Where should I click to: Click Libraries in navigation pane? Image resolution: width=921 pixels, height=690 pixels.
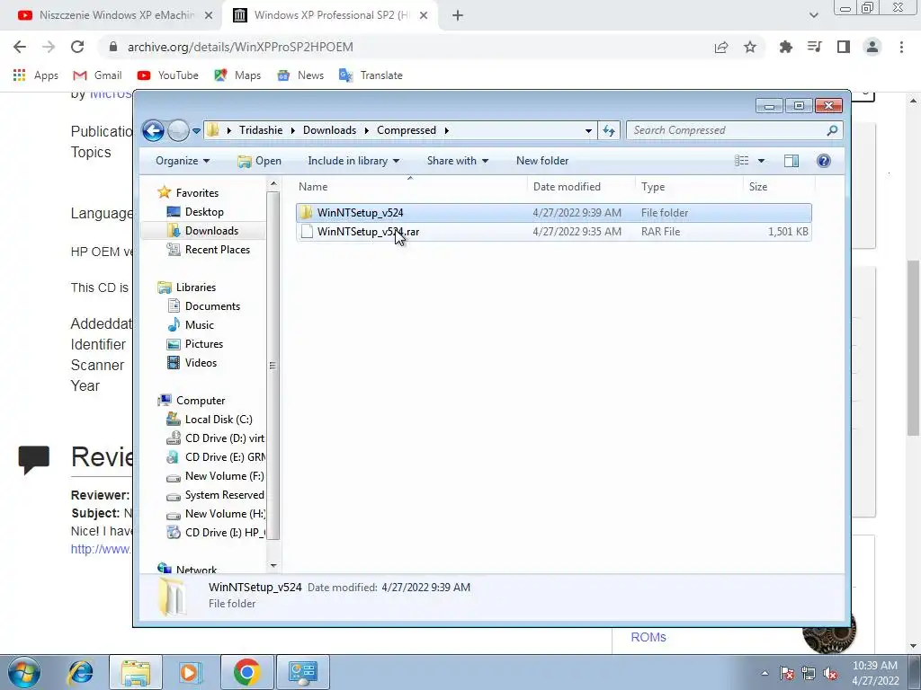click(195, 287)
